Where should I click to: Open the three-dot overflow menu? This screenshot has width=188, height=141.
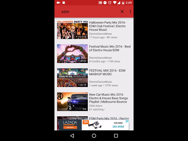(130, 11)
